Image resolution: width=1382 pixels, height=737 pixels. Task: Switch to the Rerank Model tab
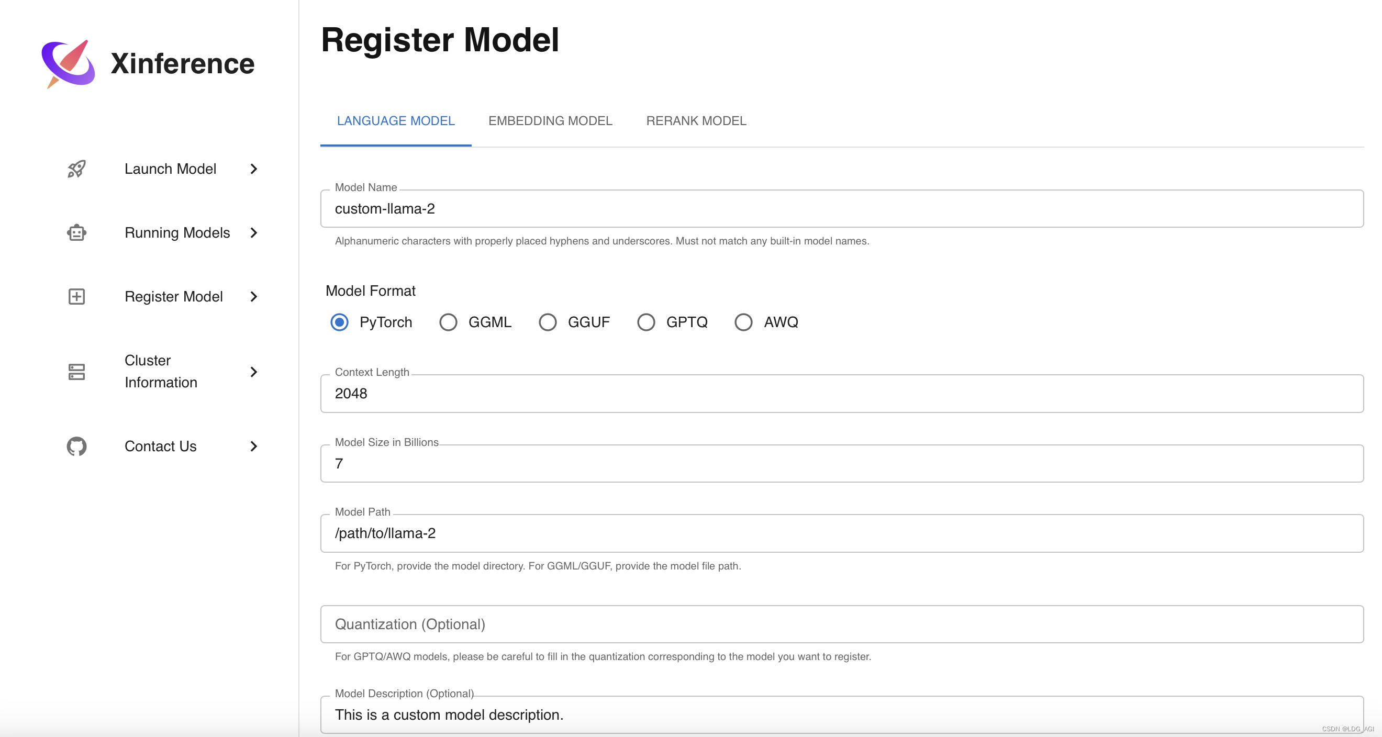click(x=696, y=121)
